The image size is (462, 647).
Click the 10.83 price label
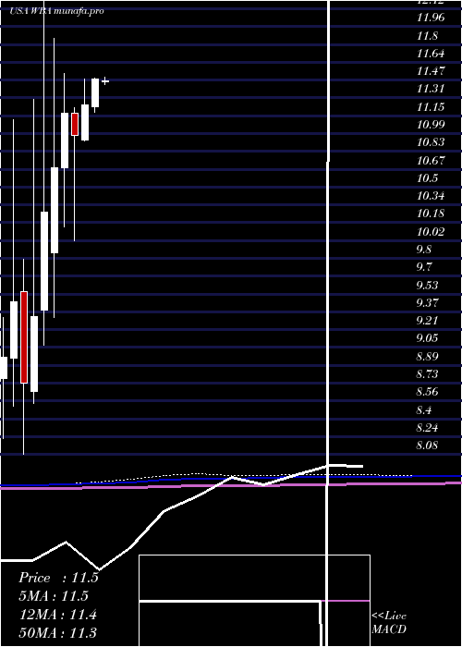tap(431, 142)
